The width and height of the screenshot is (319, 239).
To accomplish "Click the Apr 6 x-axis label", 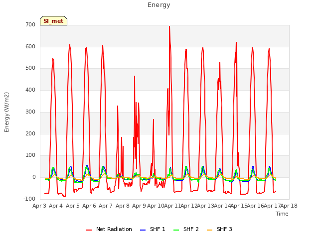I will pos(89,206).
